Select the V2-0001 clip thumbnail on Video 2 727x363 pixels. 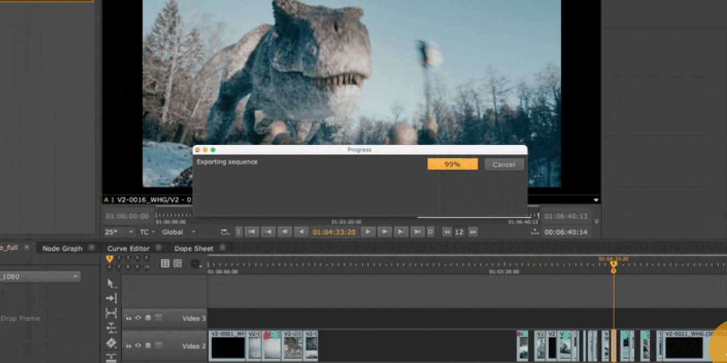(227, 346)
